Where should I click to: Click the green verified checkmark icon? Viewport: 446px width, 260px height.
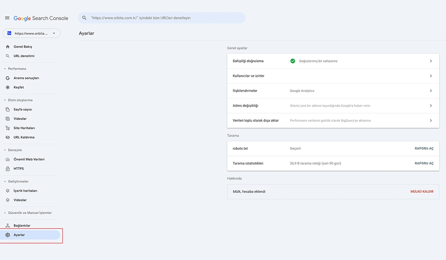(x=293, y=61)
